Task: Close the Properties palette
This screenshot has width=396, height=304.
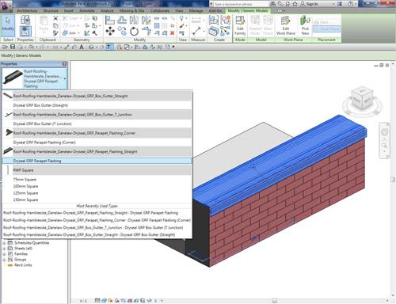Action: point(64,64)
